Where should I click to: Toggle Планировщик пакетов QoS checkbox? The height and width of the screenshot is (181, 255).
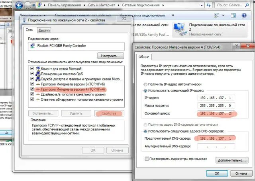click(32, 74)
